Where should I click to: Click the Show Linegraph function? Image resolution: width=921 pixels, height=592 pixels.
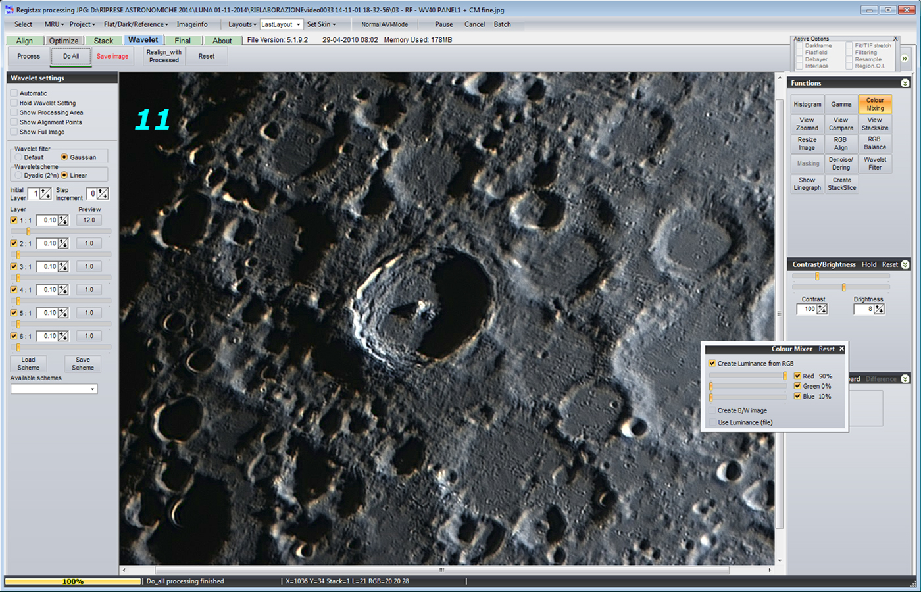807,184
